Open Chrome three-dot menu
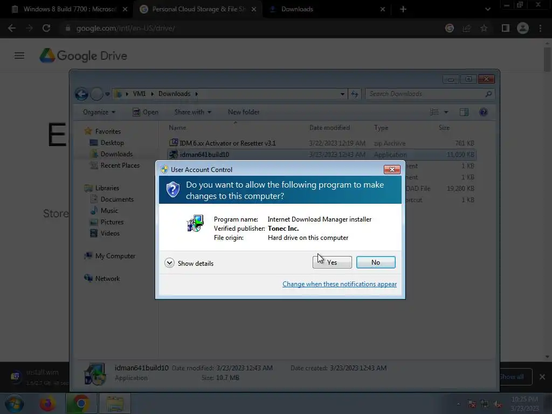The height and width of the screenshot is (414, 552). (540, 28)
